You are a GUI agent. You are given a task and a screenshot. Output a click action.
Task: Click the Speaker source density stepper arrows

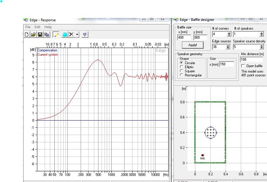[x=262, y=47]
